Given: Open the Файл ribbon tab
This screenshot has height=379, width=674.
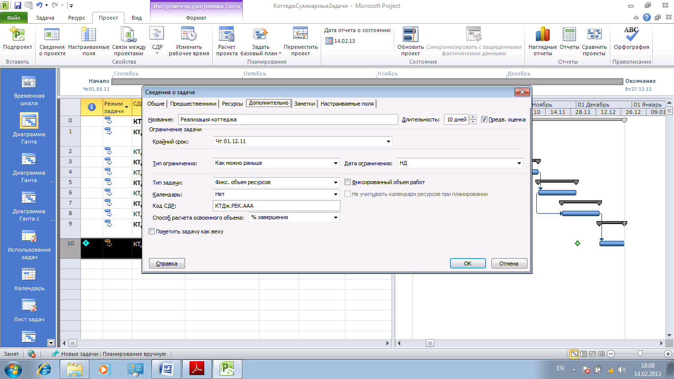Looking at the screenshot, I should pos(14,18).
